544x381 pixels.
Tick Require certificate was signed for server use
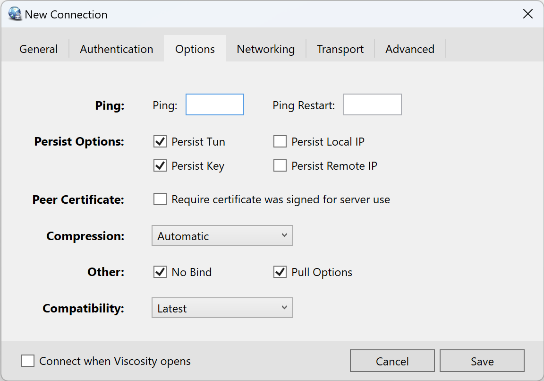tap(160, 199)
